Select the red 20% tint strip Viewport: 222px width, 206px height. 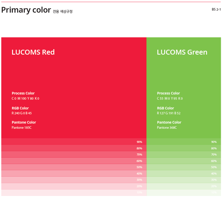[74, 186]
